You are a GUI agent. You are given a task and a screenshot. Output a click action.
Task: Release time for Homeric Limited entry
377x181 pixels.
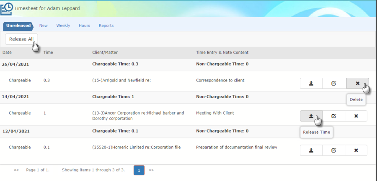tap(311, 150)
